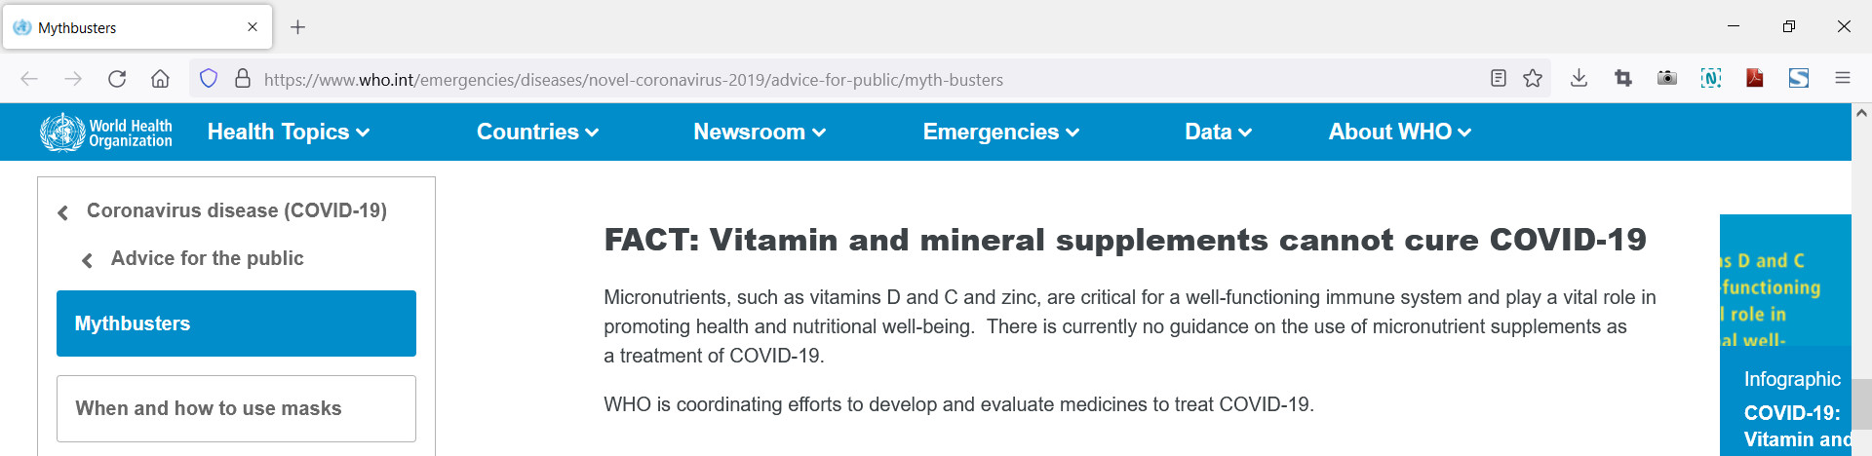
Task: Expand the Countries dropdown menu
Action: 537,133
